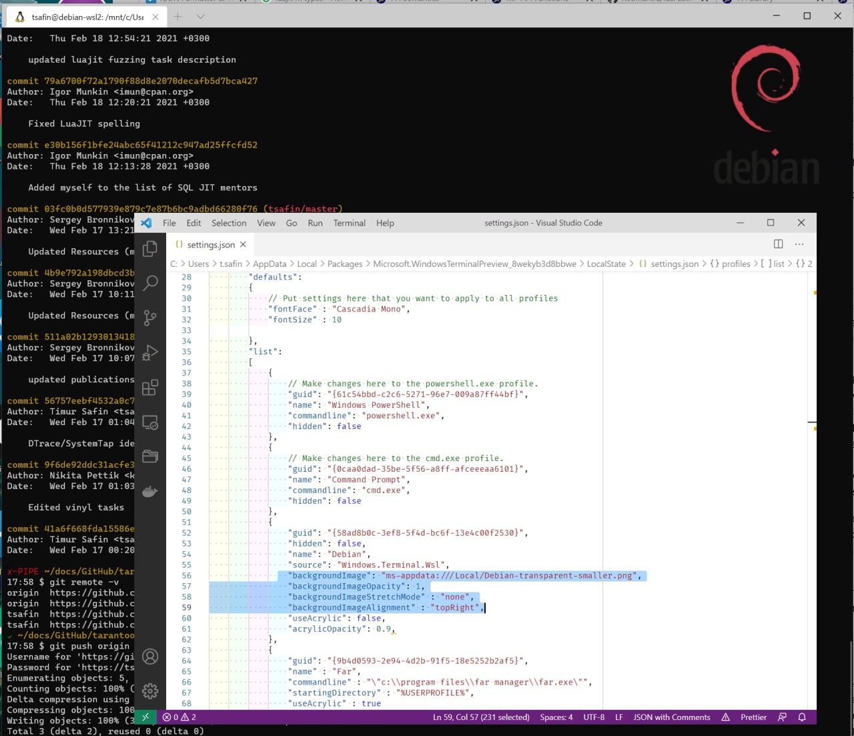Viewport: 854px width, 736px height.
Task: Click "useAcrylic": false on line 60
Action: click(x=336, y=619)
